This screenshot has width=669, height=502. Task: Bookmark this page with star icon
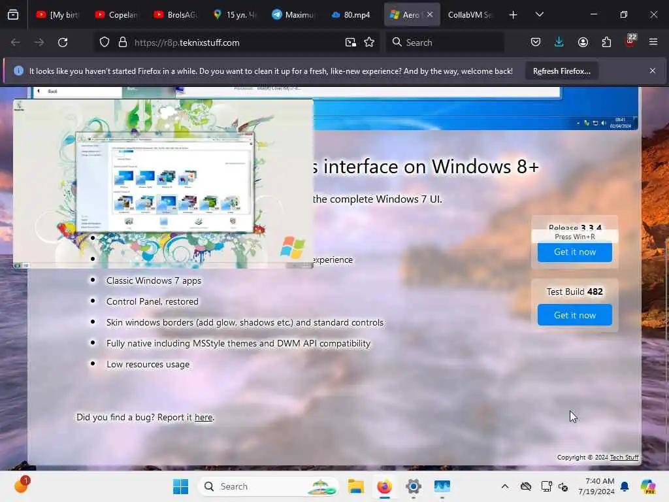click(x=370, y=42)
